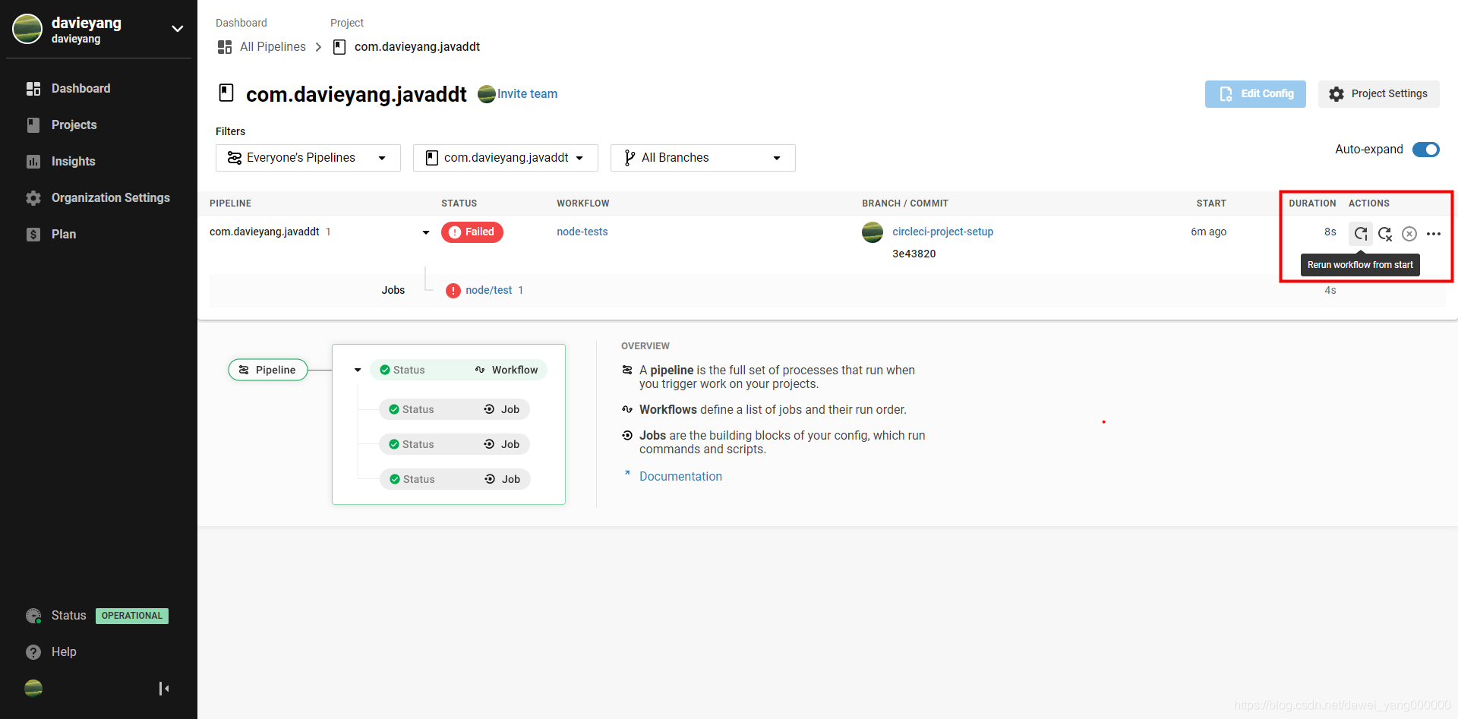1458x719 pixels.
Task: Click the Insights chart icon in the sidebar
Action: point(33,162)
